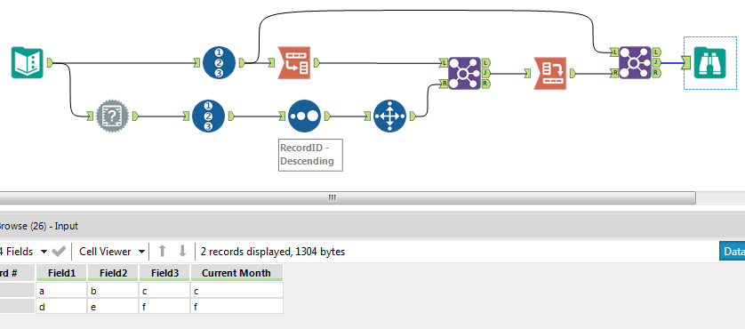Click the '2 records displayed, 1304 bytes' text

[x=273, y=251]
